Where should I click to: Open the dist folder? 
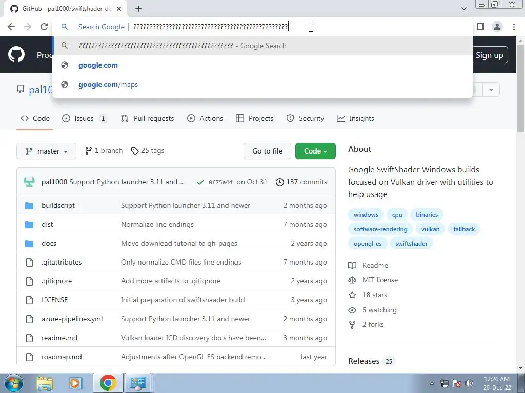point(47,224)
